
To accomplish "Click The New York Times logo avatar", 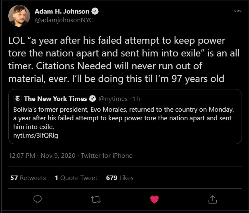I will (17, 98).
